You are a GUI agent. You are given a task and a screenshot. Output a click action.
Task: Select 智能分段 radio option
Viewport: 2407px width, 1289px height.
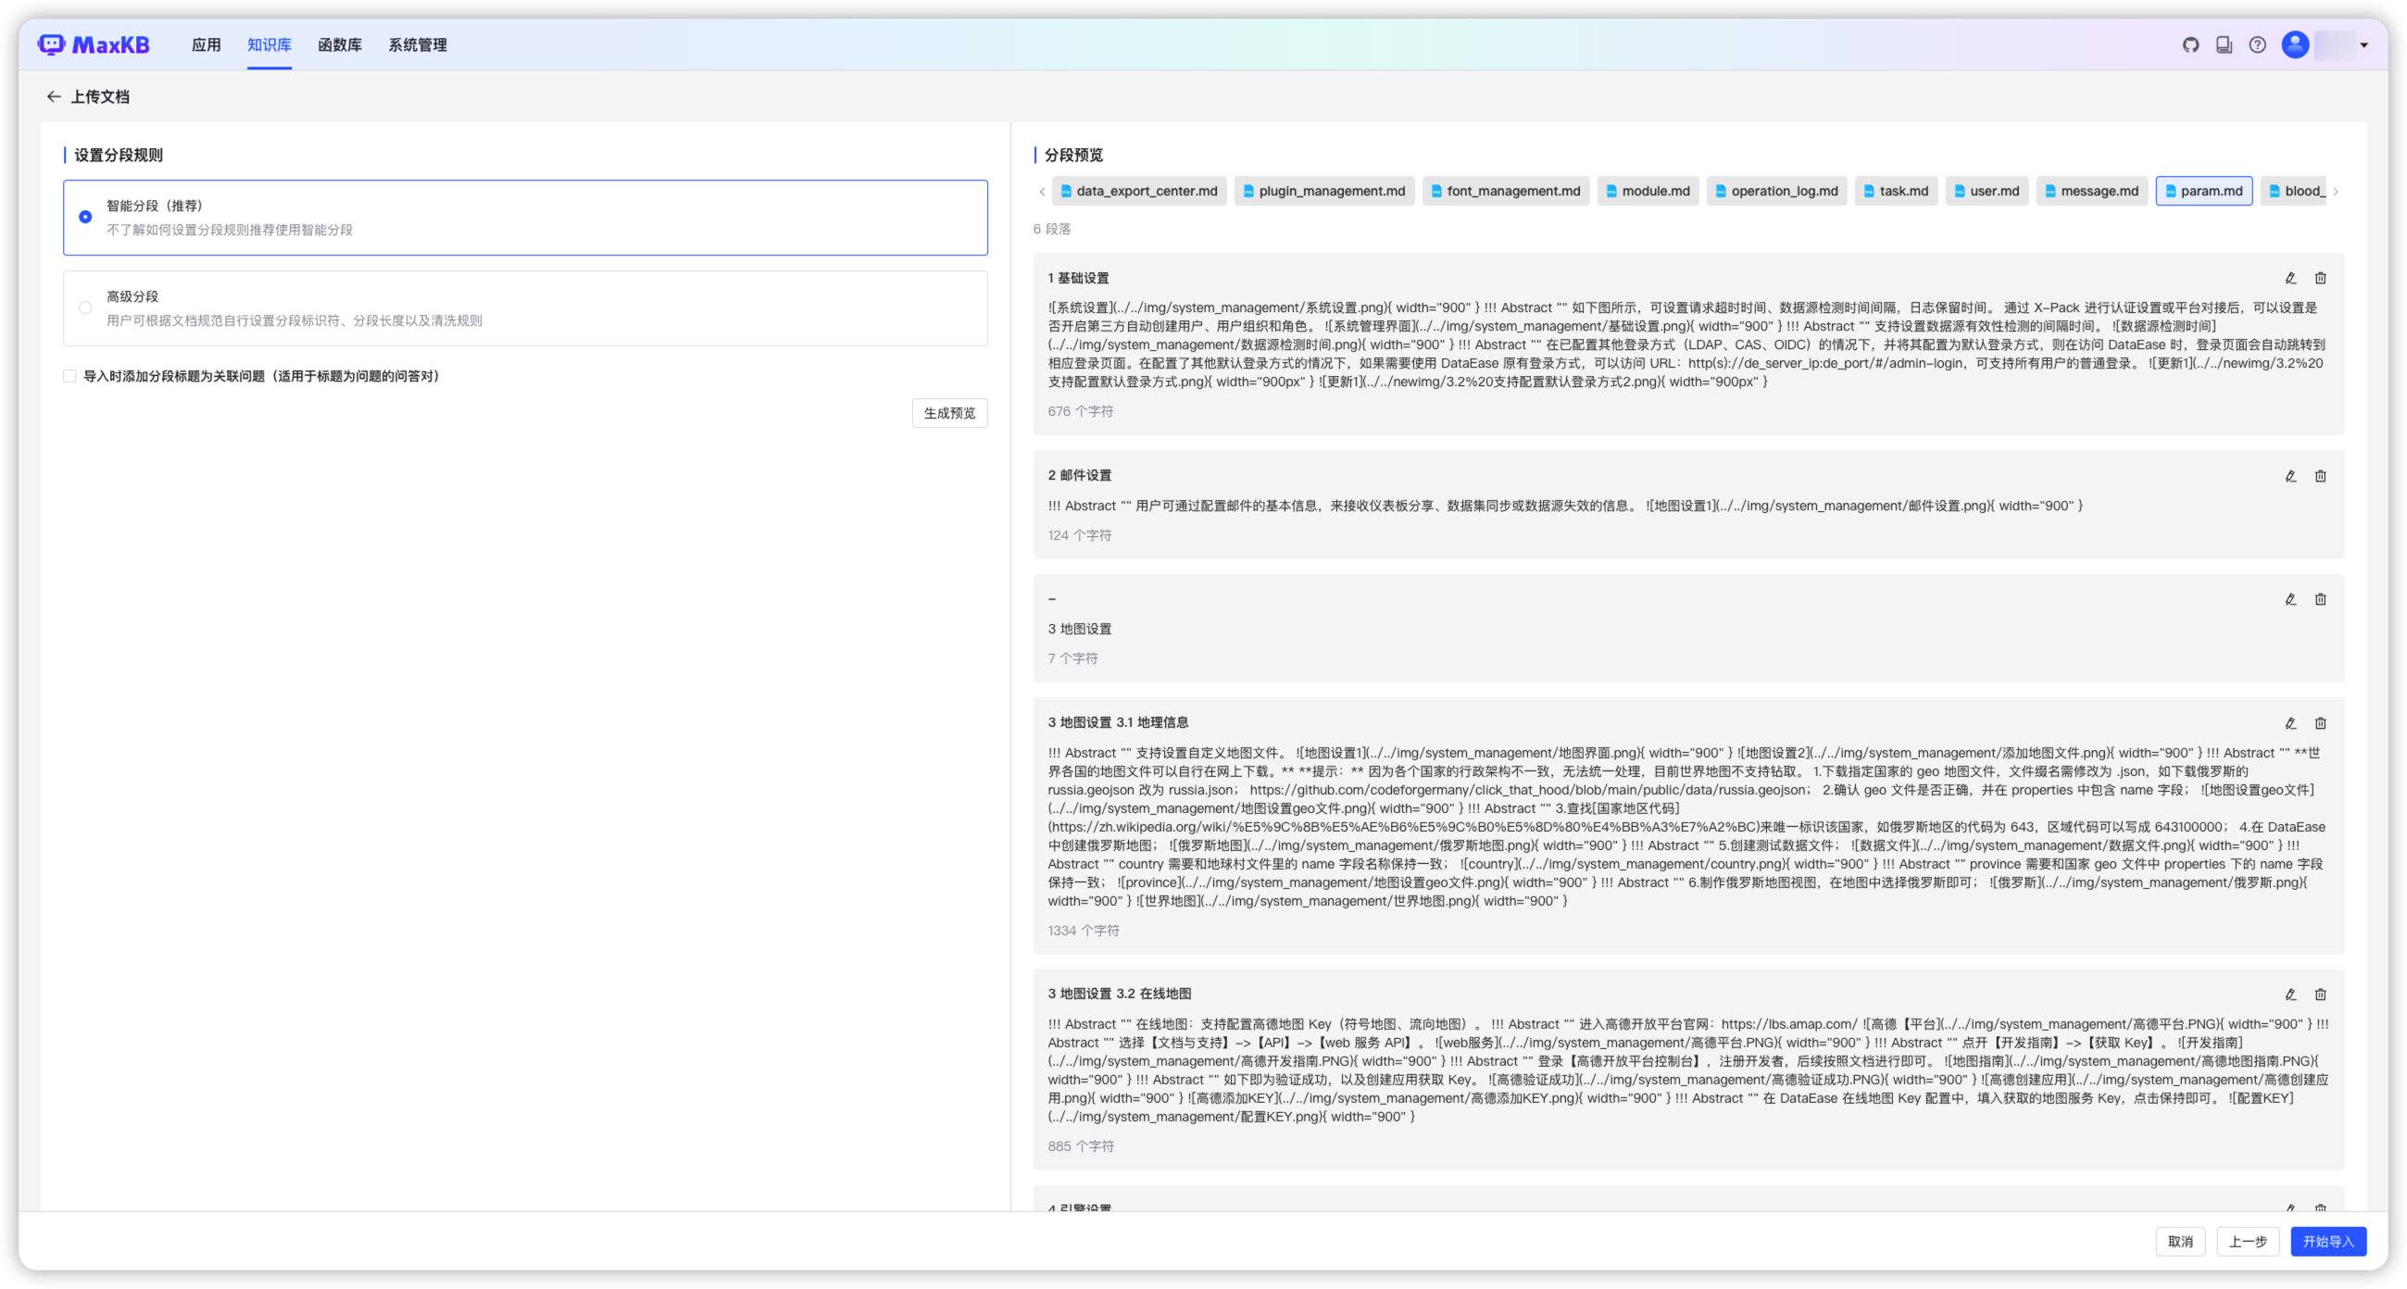tap(85, 217)
